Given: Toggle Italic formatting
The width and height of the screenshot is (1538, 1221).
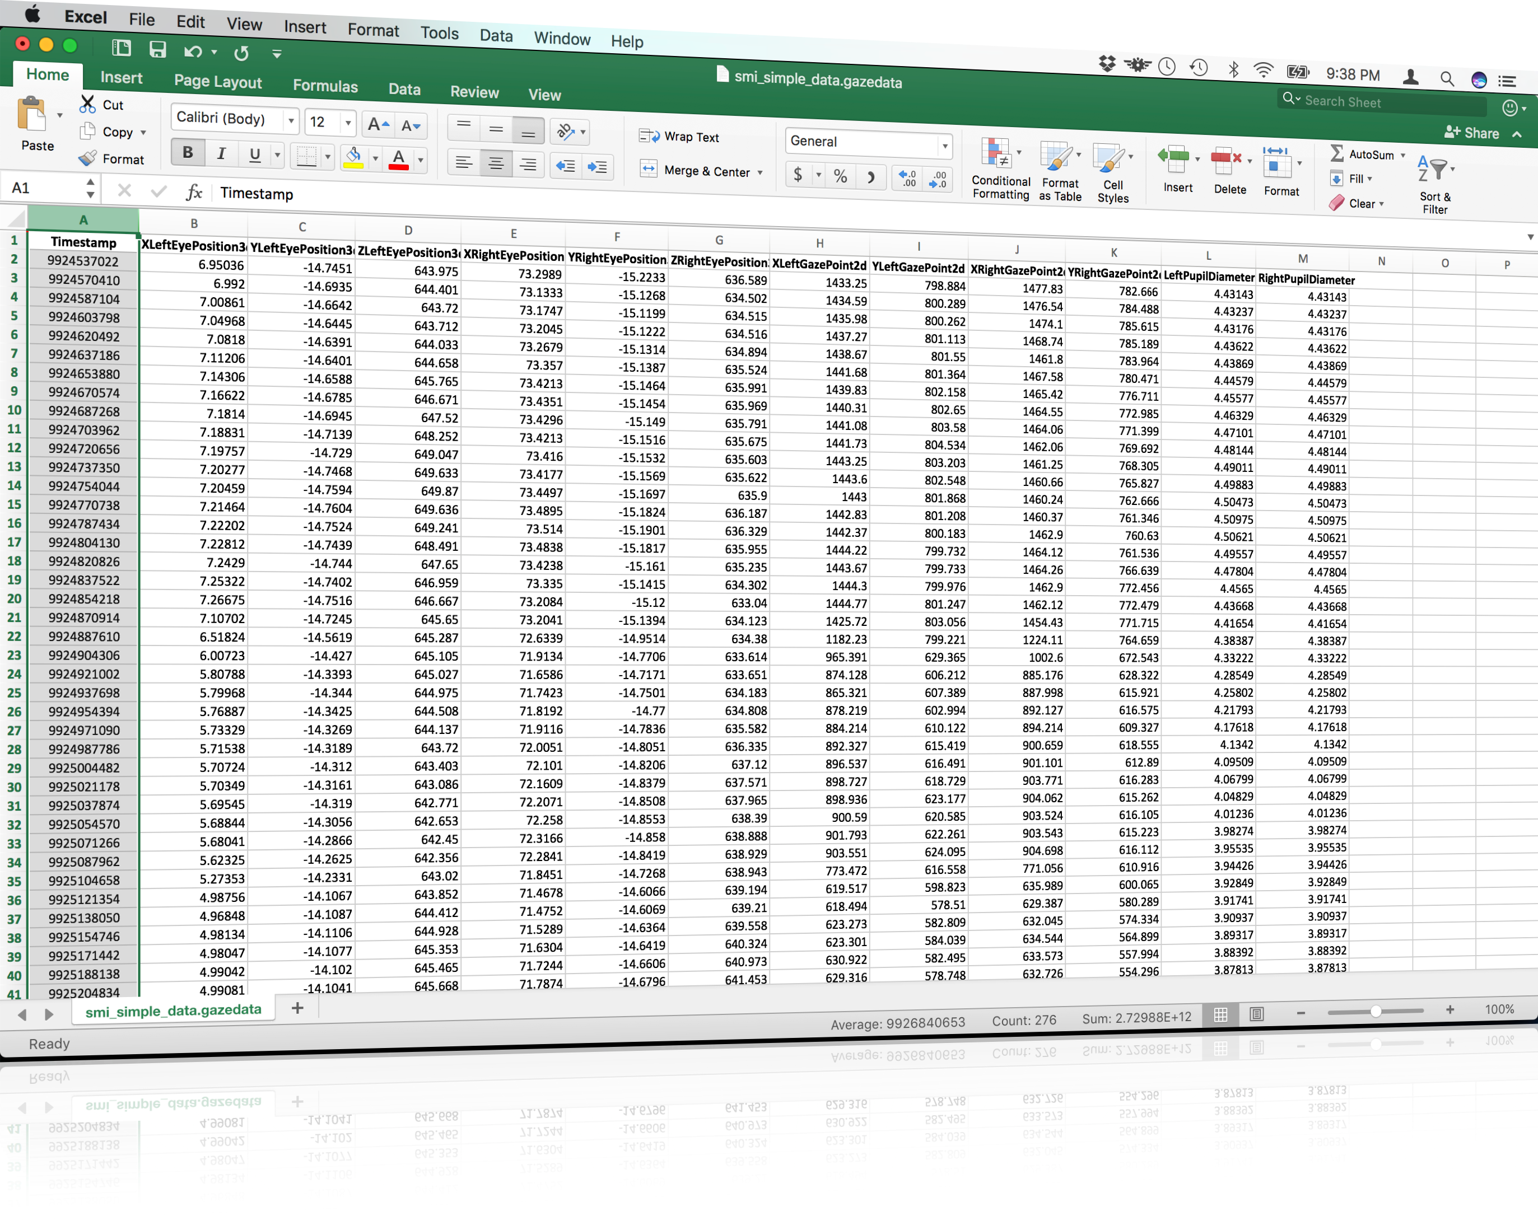Looking at the screenshot, I should 221,153.
